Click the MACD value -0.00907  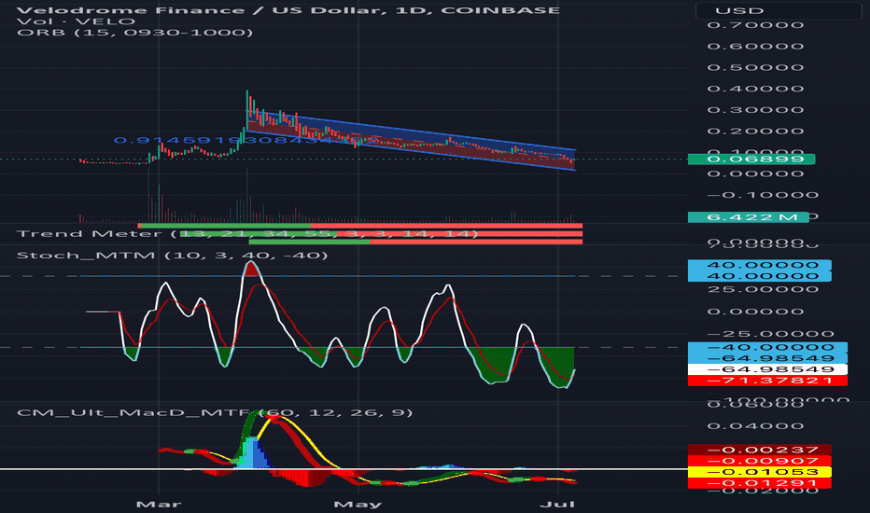(760, 461)
